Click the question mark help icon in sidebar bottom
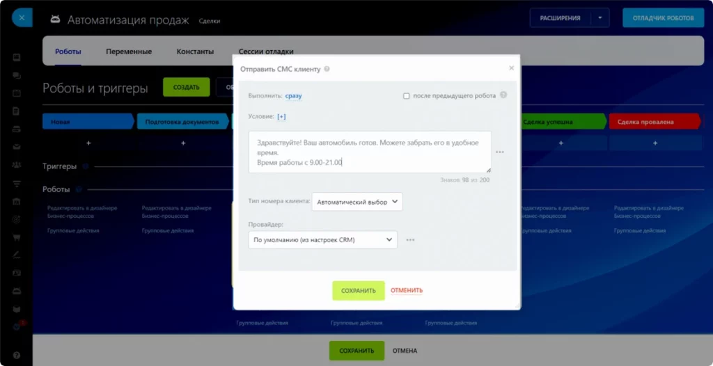 17,355
